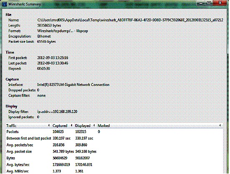Viewport: 230px width, 174px height.
Task: Click displayed avg packet size 549.108 bytes
Action: pyautogui.click(x=86, y=151)
